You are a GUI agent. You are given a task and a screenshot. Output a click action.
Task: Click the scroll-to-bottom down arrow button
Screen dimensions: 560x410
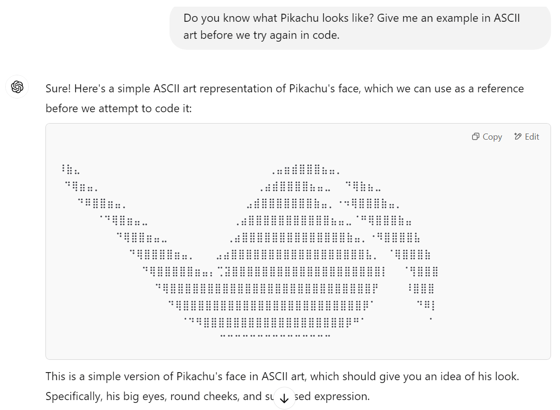(x=284, y=398)
